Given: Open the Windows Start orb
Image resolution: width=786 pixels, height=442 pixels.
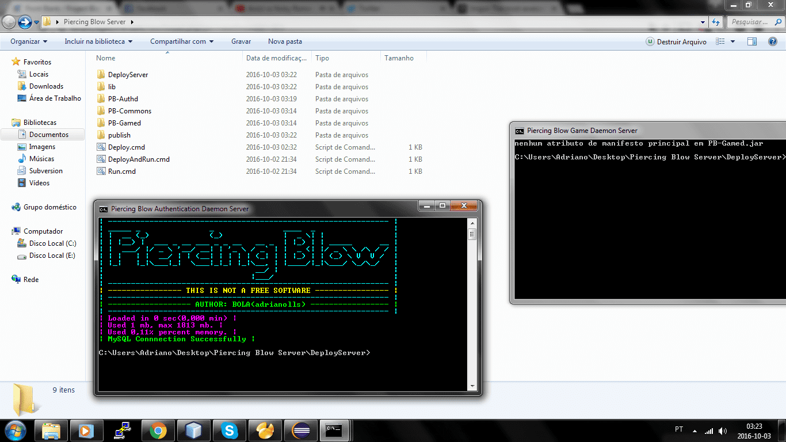Looking at the screenshot, I should point(15,430).
